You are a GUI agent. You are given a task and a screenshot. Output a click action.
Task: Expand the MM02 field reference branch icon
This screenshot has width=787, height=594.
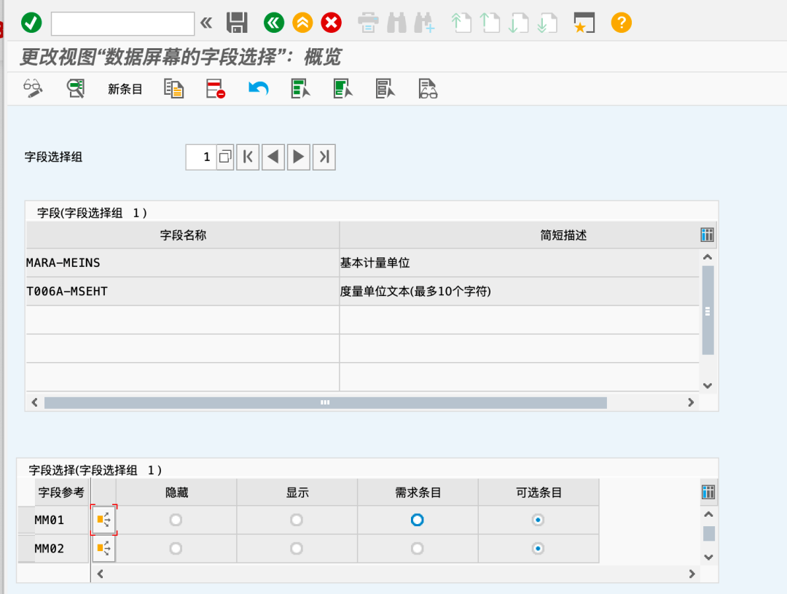click(103, 548)
